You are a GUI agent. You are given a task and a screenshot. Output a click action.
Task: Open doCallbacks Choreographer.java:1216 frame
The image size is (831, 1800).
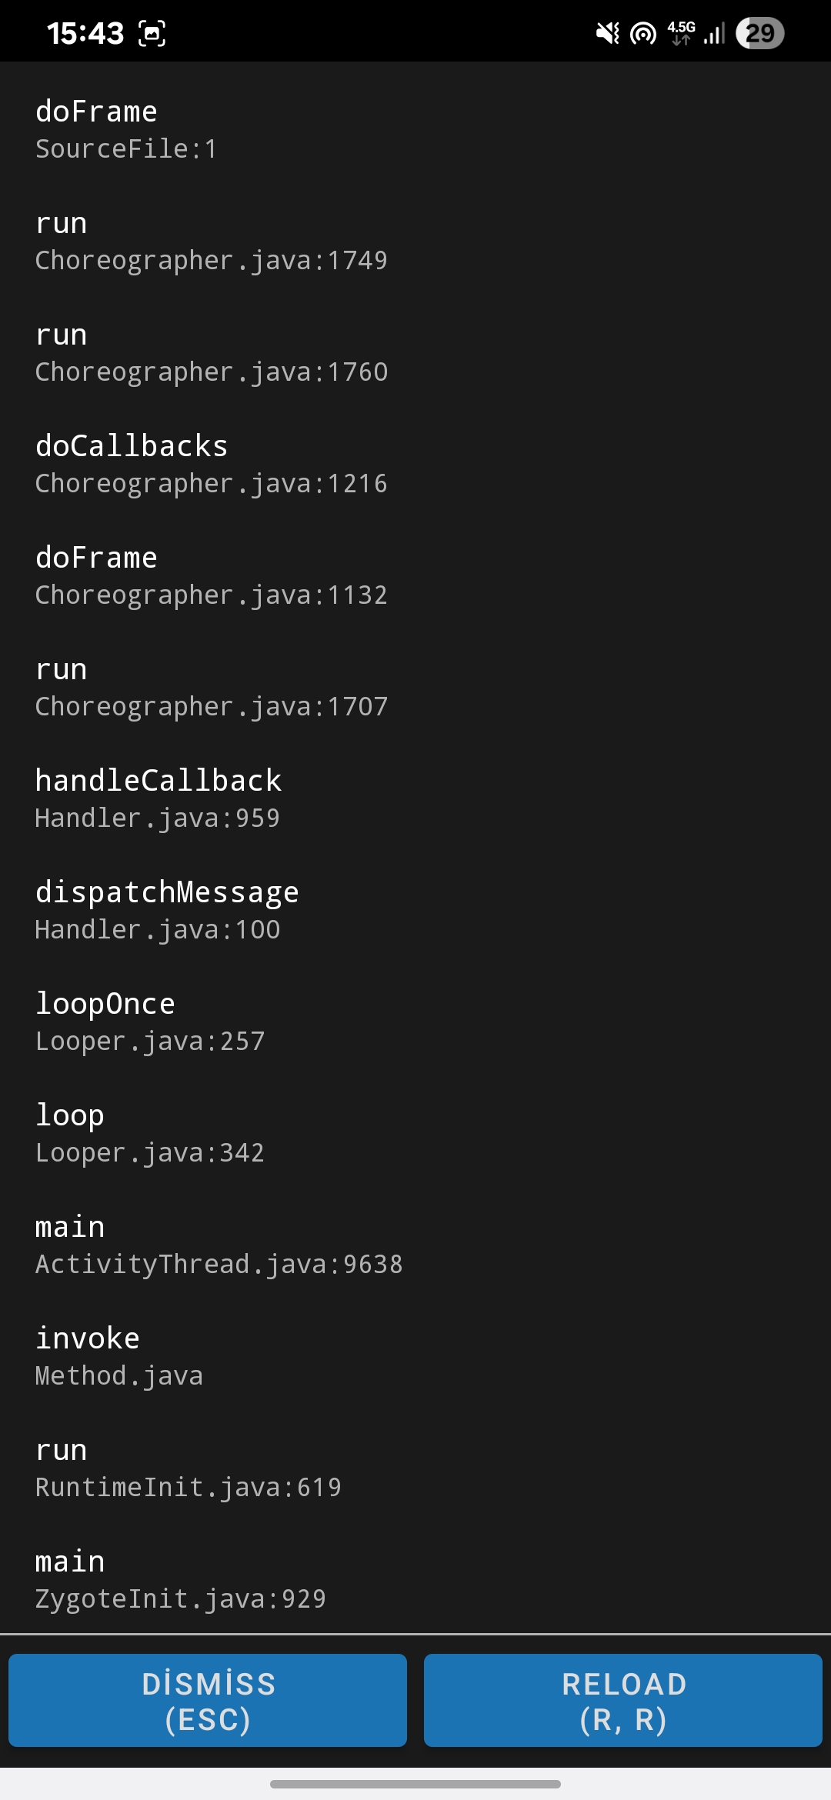pos(415,464)
